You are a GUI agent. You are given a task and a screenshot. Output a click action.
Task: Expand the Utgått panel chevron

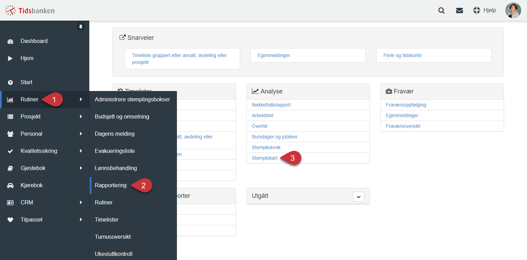tap(359, 197)
